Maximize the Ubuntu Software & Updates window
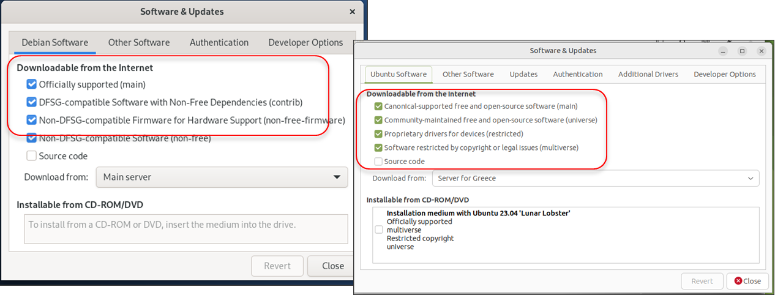Screen dimensions: 775x295 (x=742, y=51)
